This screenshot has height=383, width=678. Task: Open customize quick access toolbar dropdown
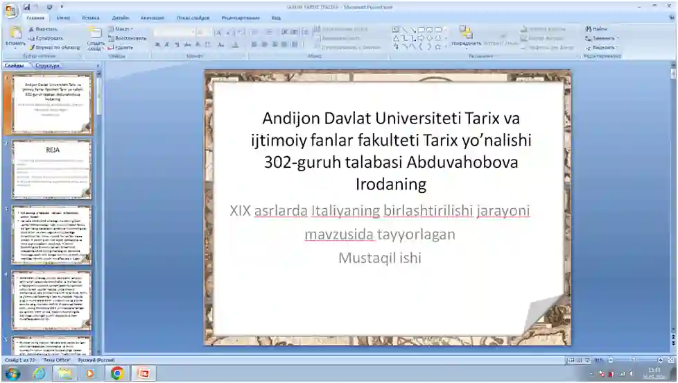[62, 7]
